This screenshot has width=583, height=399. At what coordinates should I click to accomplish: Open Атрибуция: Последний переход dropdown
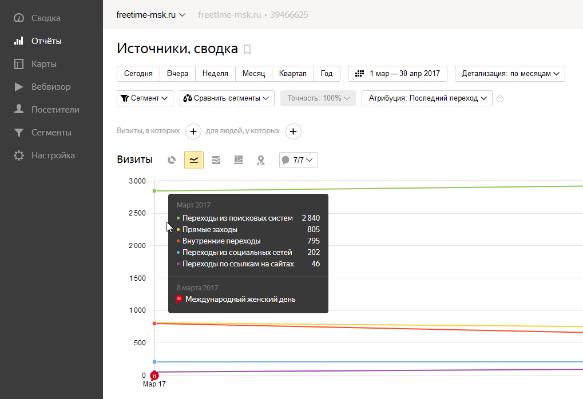tap(427, 98)
